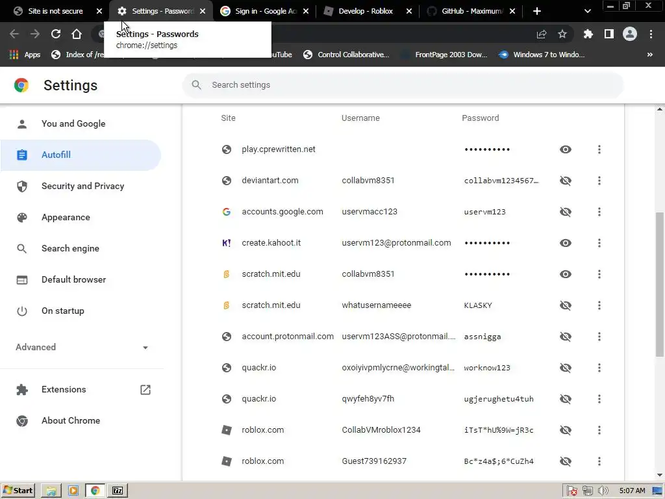Show password for scratch.mit.edu collabvm8351

pyautogui.click(x=566, y=274)
